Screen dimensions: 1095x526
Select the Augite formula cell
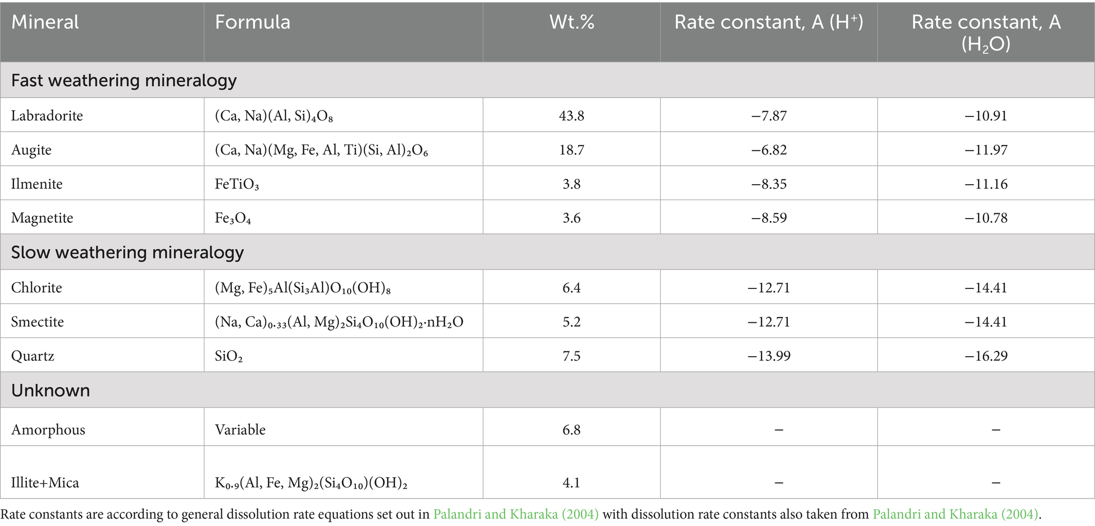[321, 150]
